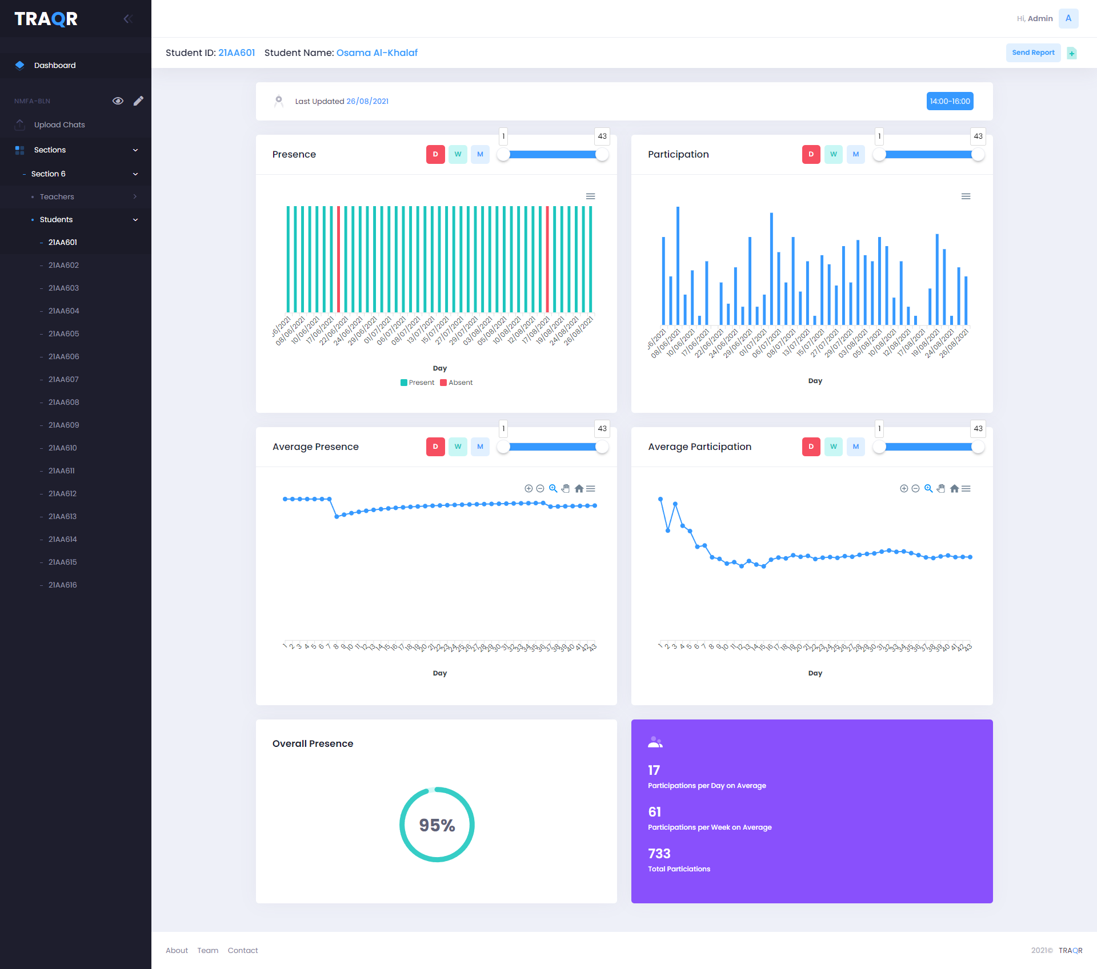The height and width of the screenshot is (969, 1097).
Task: Select Daily (D) view for Participation
Action: pos(811,154)
